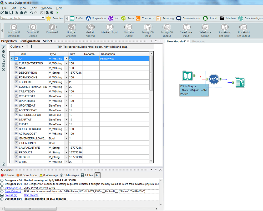Screen dimensions: 263x211
Task: Open the Favorites star category
Action: pyautogui.click(x=54, y=18)
